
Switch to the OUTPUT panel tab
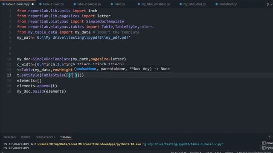click(26, 137)
